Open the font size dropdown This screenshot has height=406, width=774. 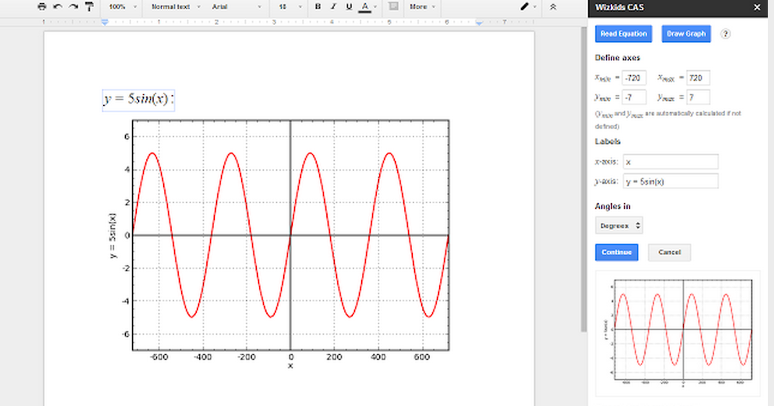coord(289,6)
